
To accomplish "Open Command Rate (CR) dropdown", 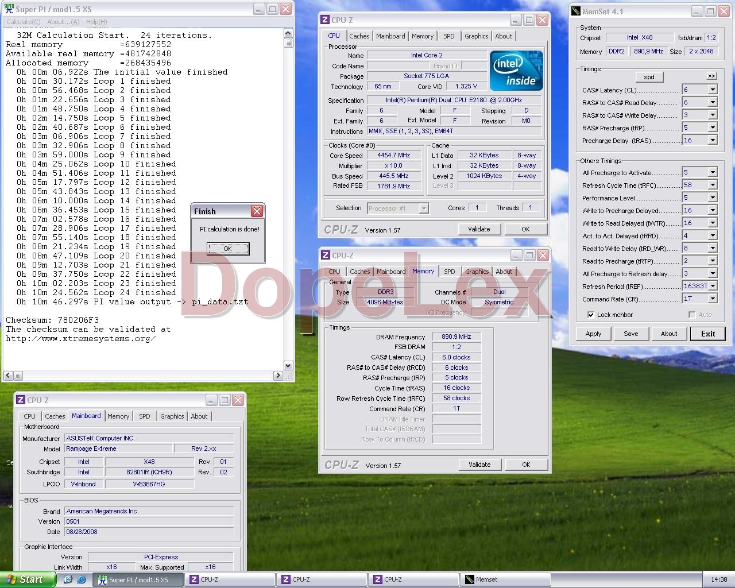I will pos(713,299).
